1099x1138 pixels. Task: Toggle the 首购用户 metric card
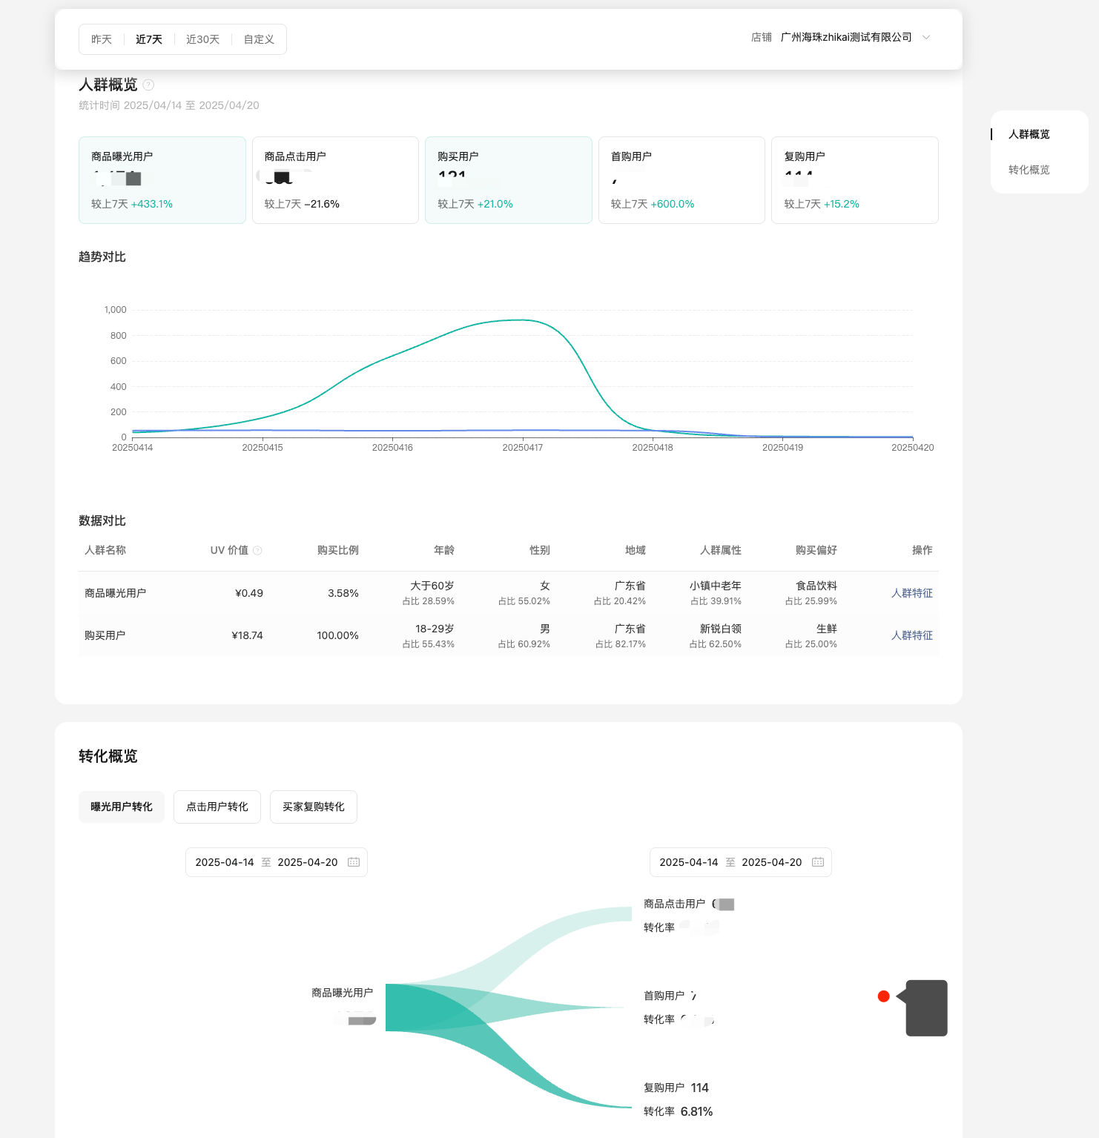pyautogui.click(x=681, y=180)
